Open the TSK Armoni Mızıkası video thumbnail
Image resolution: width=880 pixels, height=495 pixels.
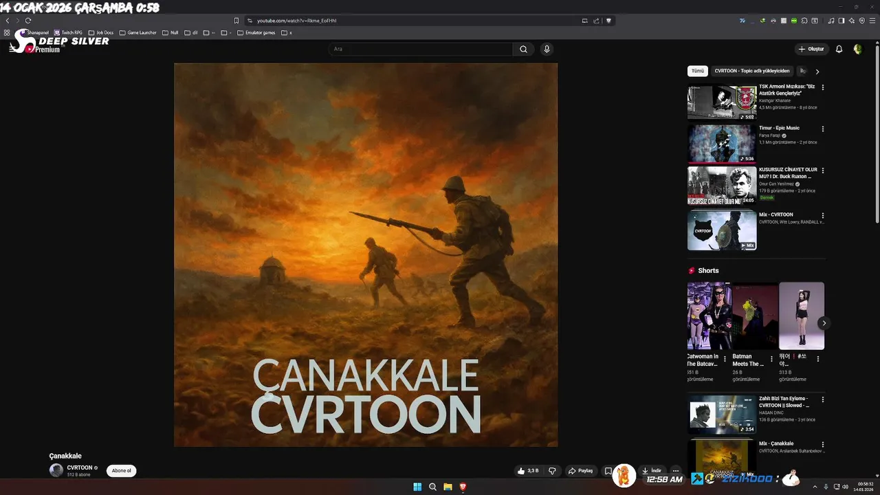pyautogui.click(x=722, y=102)
